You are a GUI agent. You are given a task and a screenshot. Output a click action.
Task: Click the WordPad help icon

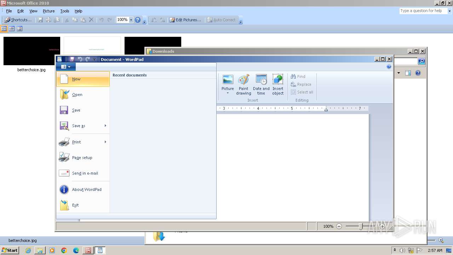(x=389, y=67)
